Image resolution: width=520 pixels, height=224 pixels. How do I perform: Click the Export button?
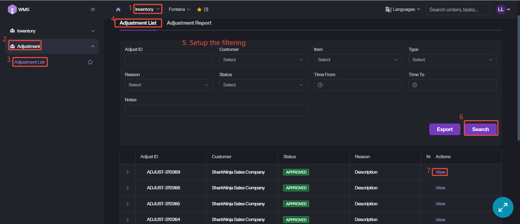click(444, 129)
